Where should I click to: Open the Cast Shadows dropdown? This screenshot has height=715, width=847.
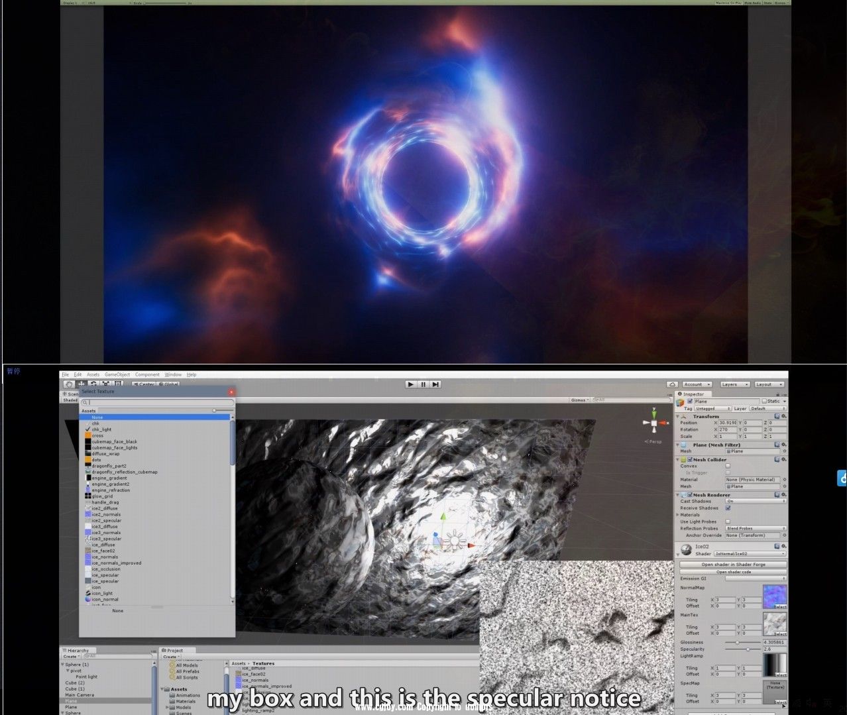(756, 501)
